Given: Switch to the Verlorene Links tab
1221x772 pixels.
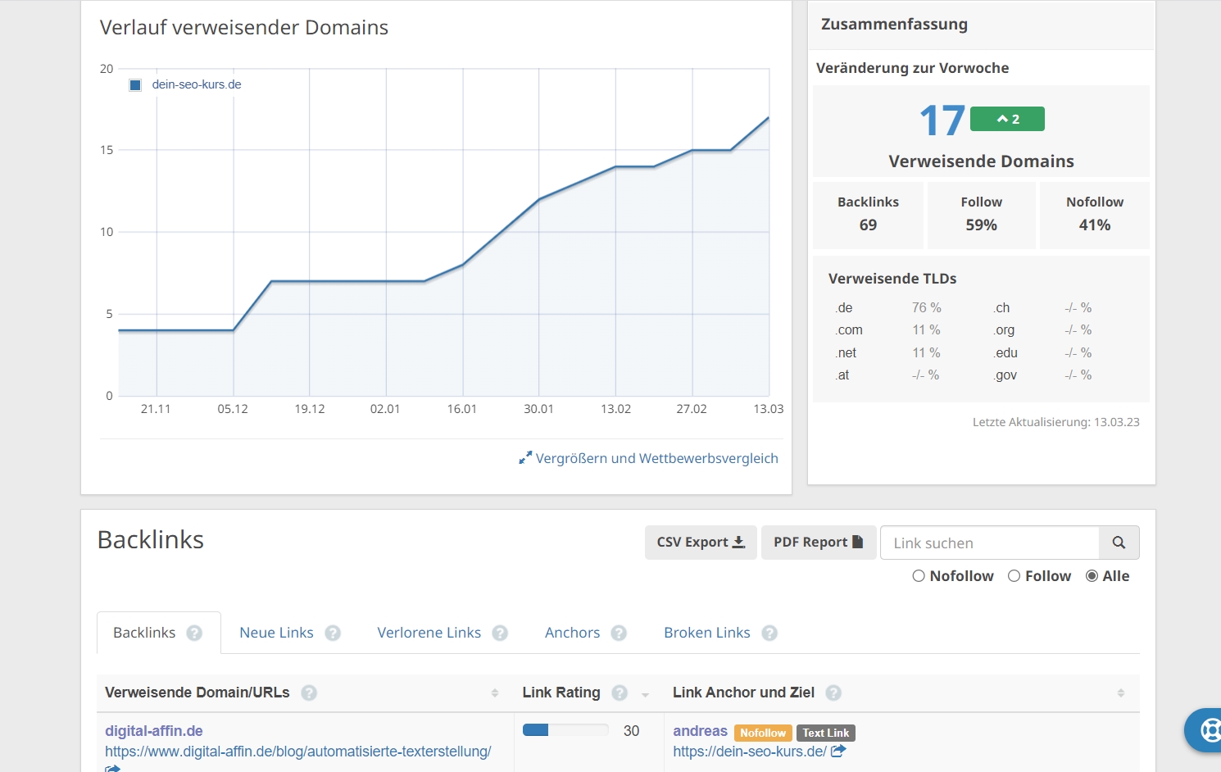Looking at the screenshot, I should [429, 633].
